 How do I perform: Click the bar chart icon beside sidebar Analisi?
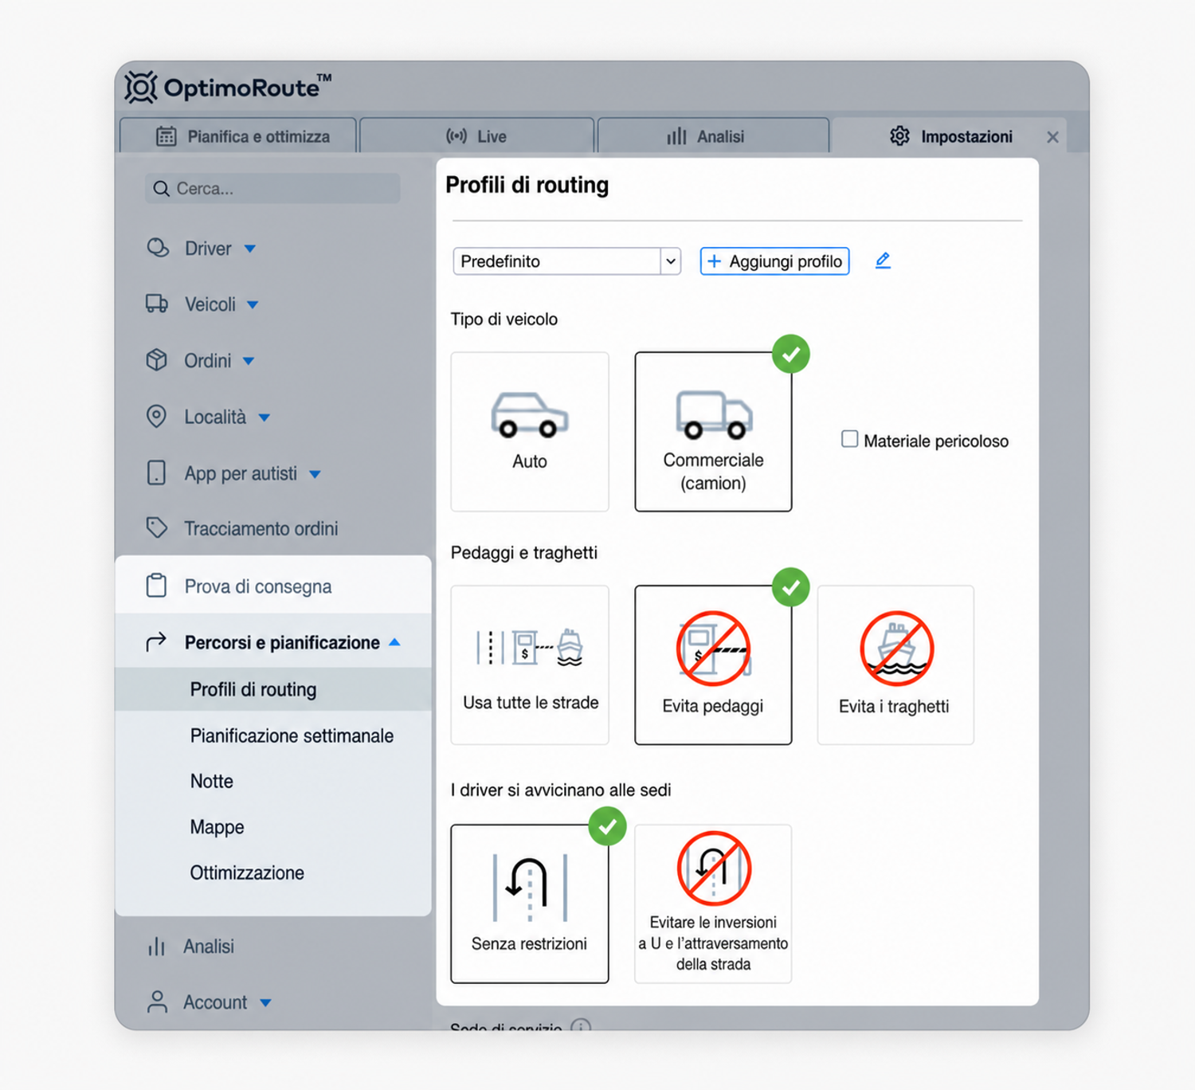[x=156, y=946]
